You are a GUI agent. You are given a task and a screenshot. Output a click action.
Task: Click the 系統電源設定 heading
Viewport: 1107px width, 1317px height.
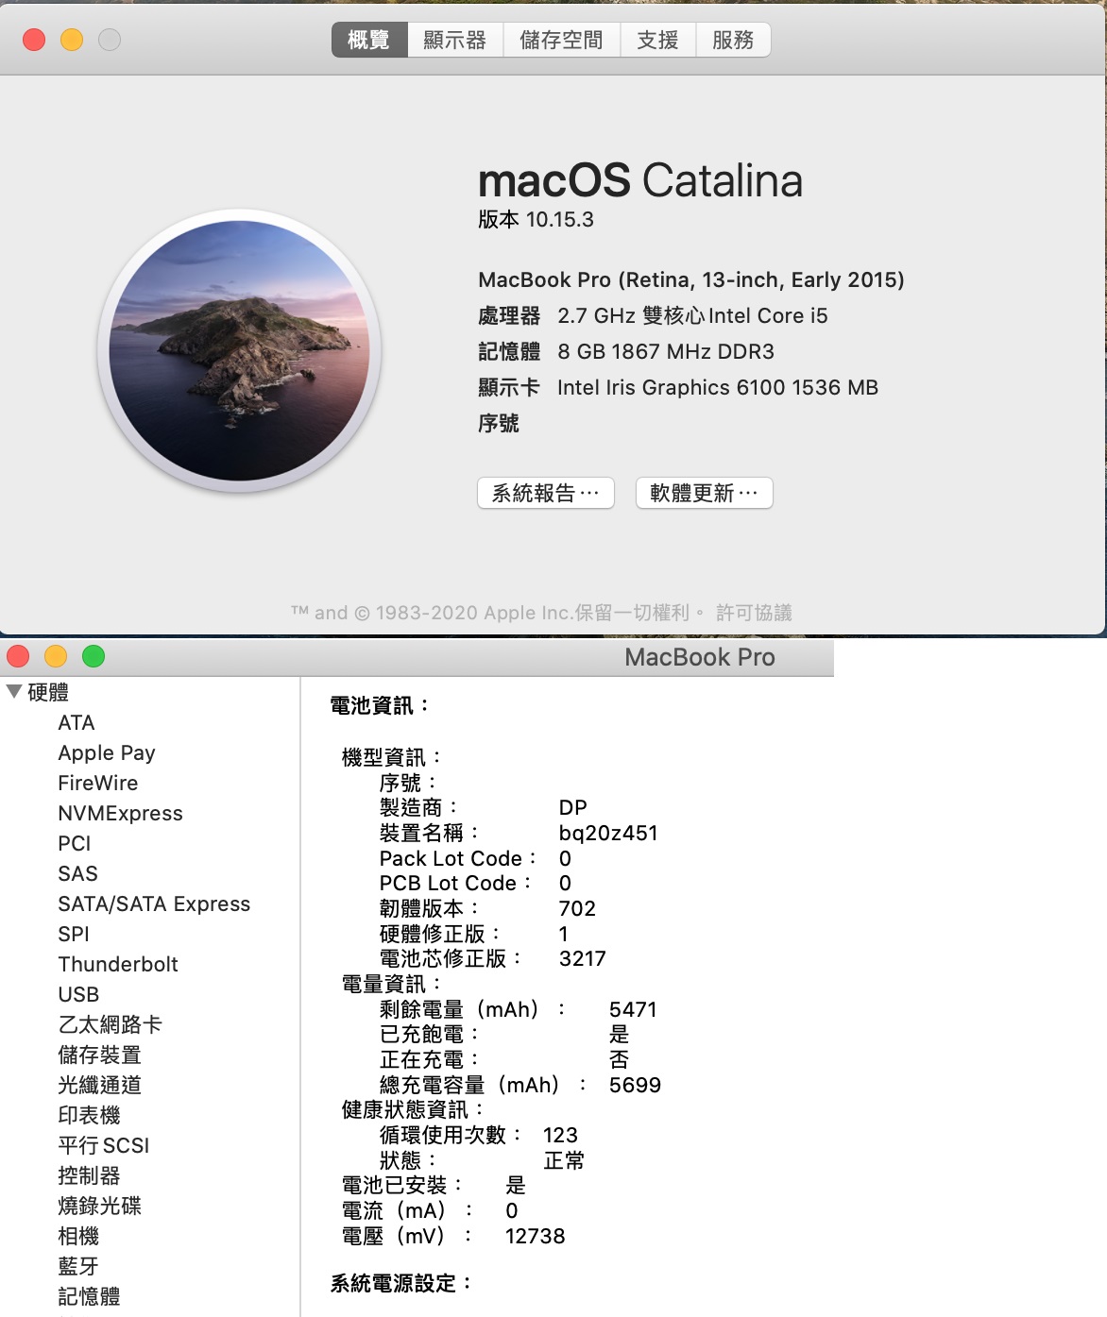coord(400,1284)
